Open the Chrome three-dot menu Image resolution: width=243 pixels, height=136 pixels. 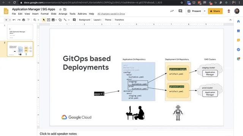pyautogui.click(x=240, y=3)
